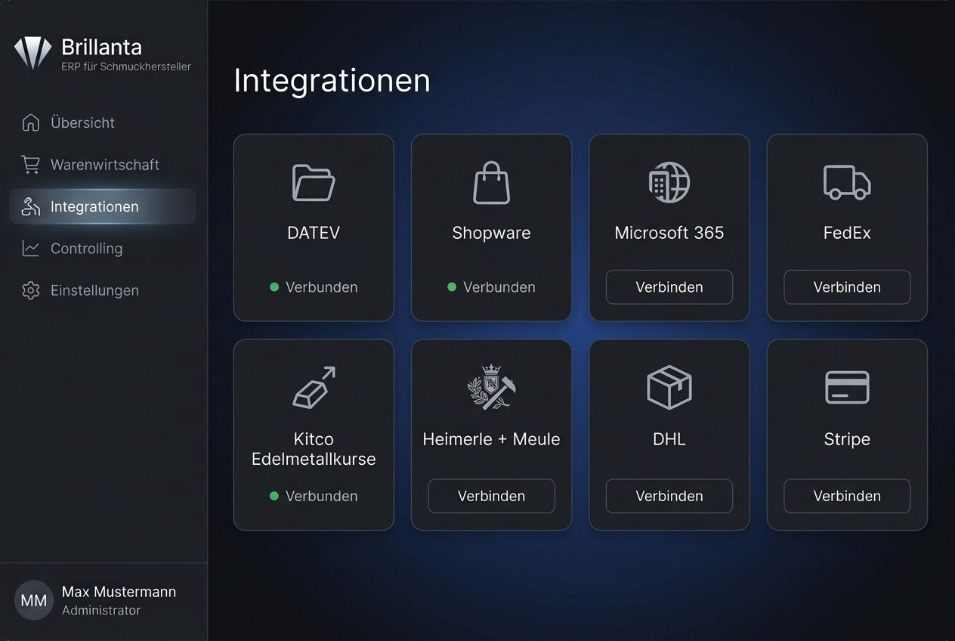Select the Integrationen menu entry
The width and height of the screenshot is (955, 641).
click(102, 206)
